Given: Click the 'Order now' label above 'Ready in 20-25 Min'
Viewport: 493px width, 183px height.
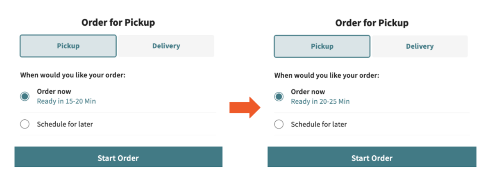Looking at the screenshot, I should pos(308,92).
